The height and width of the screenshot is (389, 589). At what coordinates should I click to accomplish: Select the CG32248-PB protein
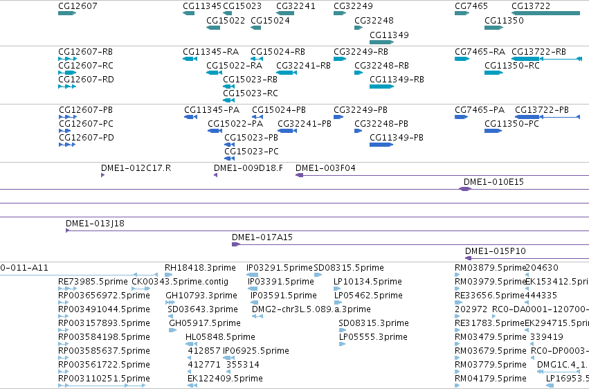pos(381,123)
